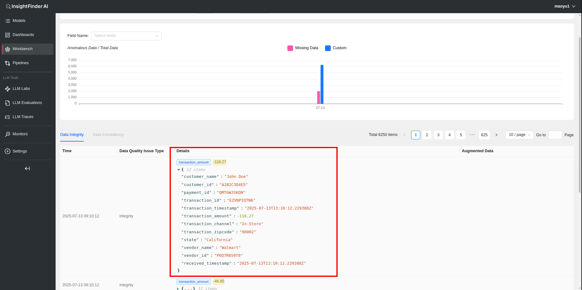Toggle Missing Data legend series
582x290 pixels.
pos(303,48)
